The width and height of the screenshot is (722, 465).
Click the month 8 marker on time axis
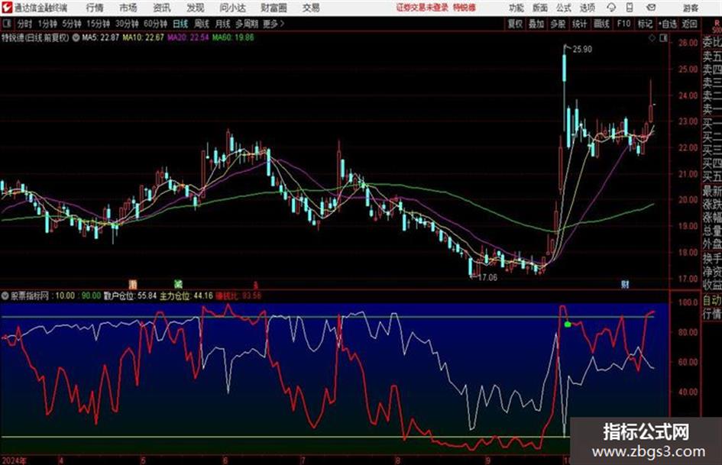pos(397,460)
